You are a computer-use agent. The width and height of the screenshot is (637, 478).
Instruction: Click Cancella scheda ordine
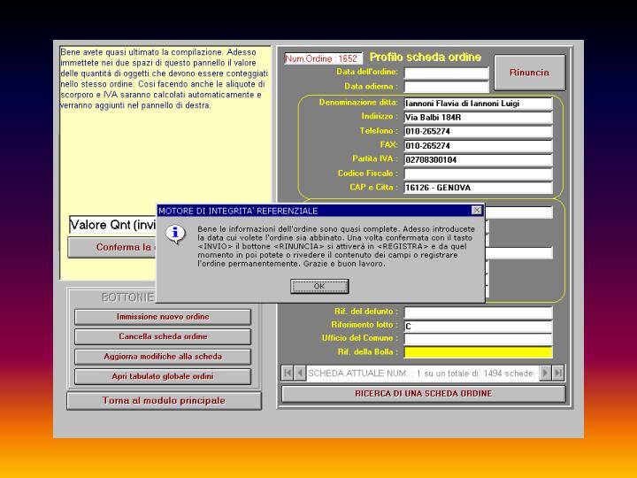click(x=163, y=337)
